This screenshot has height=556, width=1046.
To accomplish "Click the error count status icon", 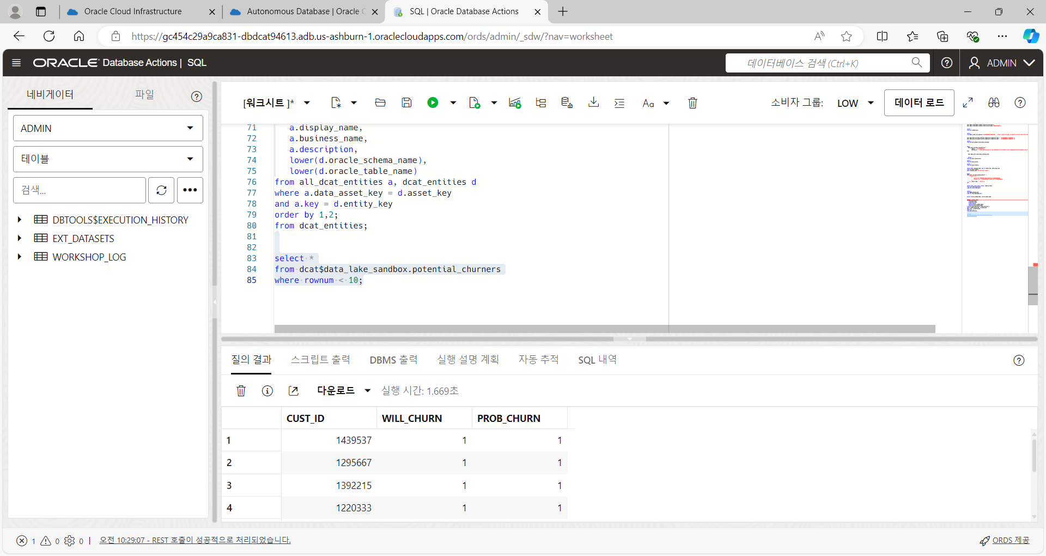I will pos(22,541).
